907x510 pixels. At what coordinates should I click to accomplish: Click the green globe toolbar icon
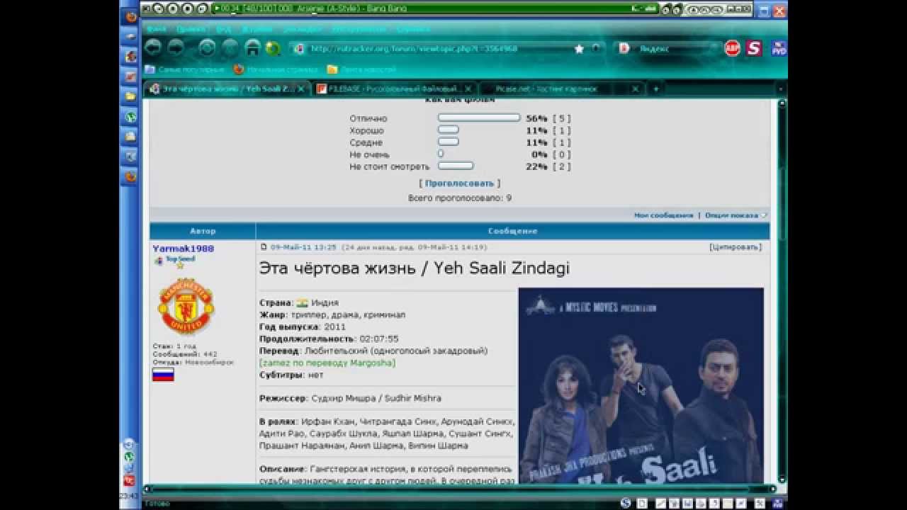pos(273,48)
